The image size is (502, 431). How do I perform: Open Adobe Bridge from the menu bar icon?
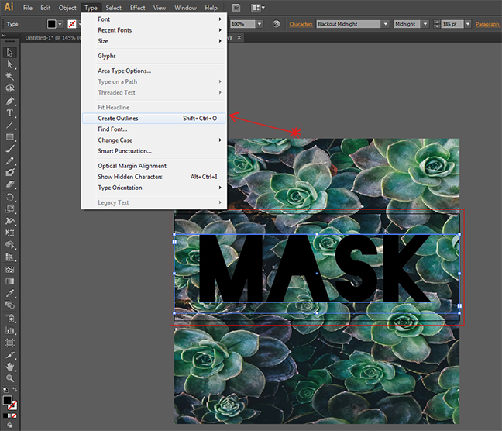pos(236,8)
